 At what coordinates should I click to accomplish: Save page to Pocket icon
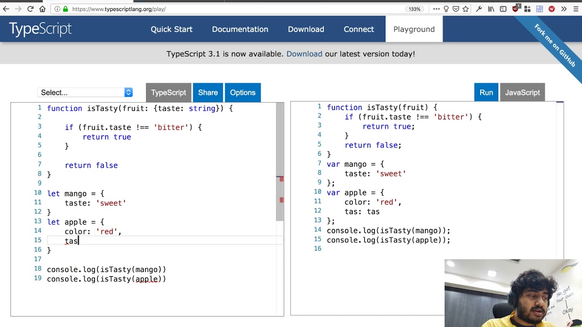(456, 9)
